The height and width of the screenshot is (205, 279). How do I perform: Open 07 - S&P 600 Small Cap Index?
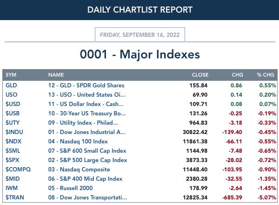coord(87,151)
